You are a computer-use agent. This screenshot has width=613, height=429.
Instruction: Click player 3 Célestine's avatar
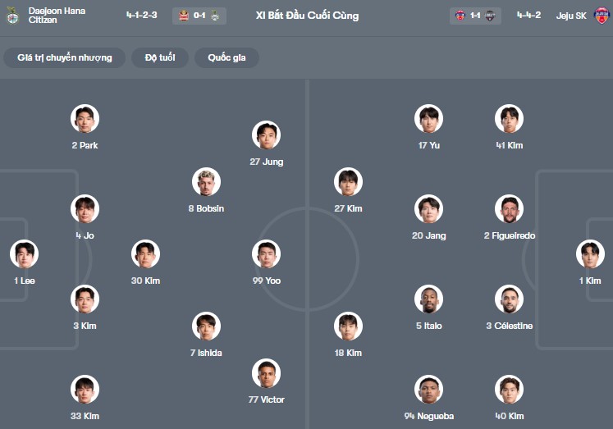(509, 299)
